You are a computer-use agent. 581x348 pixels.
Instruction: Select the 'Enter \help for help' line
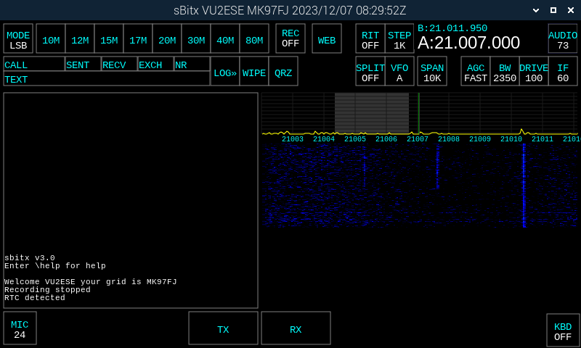[55, 265]
